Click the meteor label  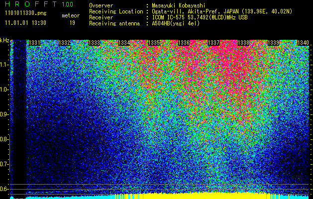coord(71,16)
